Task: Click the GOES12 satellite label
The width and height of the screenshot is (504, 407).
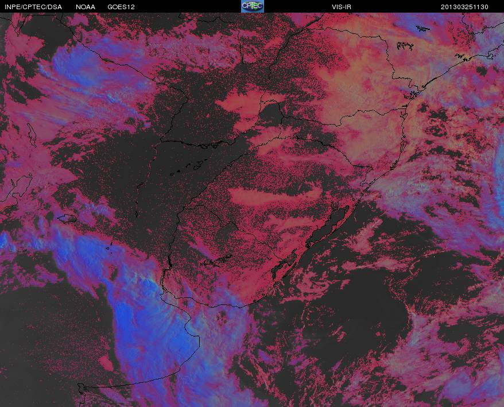Action: [x=121, y=7]
